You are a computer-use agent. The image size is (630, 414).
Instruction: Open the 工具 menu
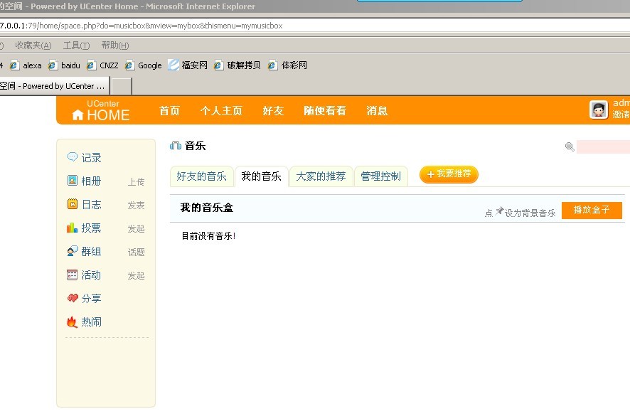tap(76, 46)
